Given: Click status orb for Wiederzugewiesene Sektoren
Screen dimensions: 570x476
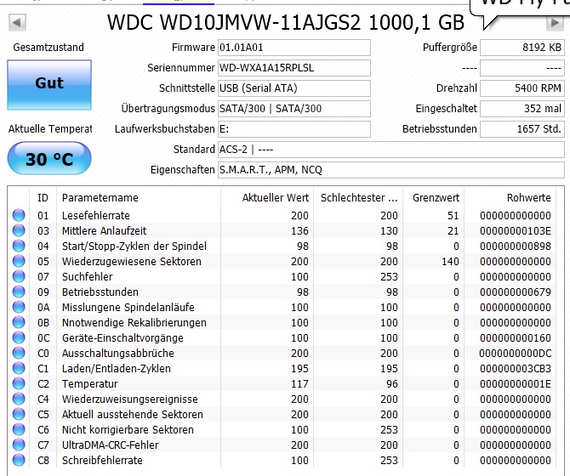Looking at the screenshot, I should (19, 261).
